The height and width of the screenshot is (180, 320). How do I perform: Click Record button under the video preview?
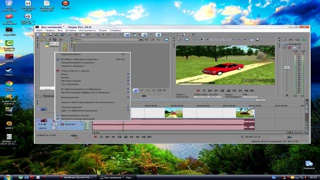[198, 90]
